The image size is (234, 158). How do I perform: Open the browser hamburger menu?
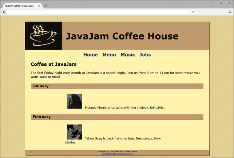click(230, 12)
